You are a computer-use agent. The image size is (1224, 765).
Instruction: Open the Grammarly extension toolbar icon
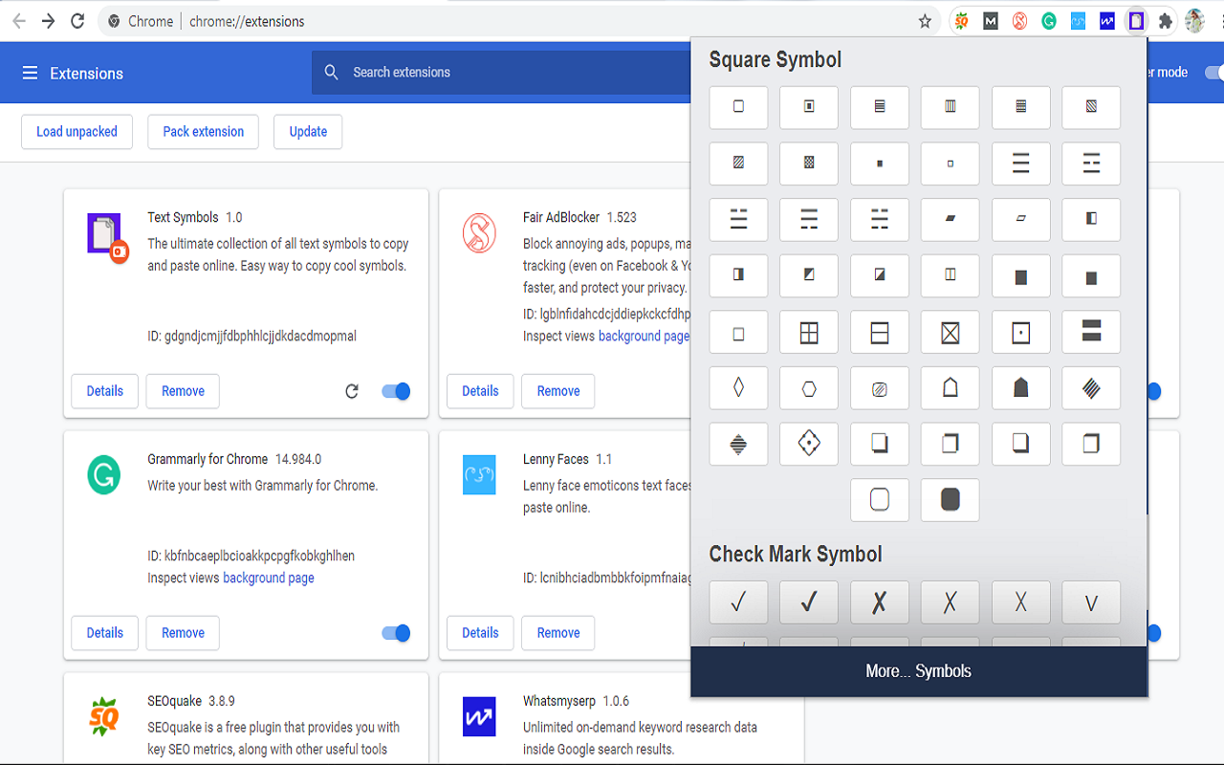click(1049, 21)
